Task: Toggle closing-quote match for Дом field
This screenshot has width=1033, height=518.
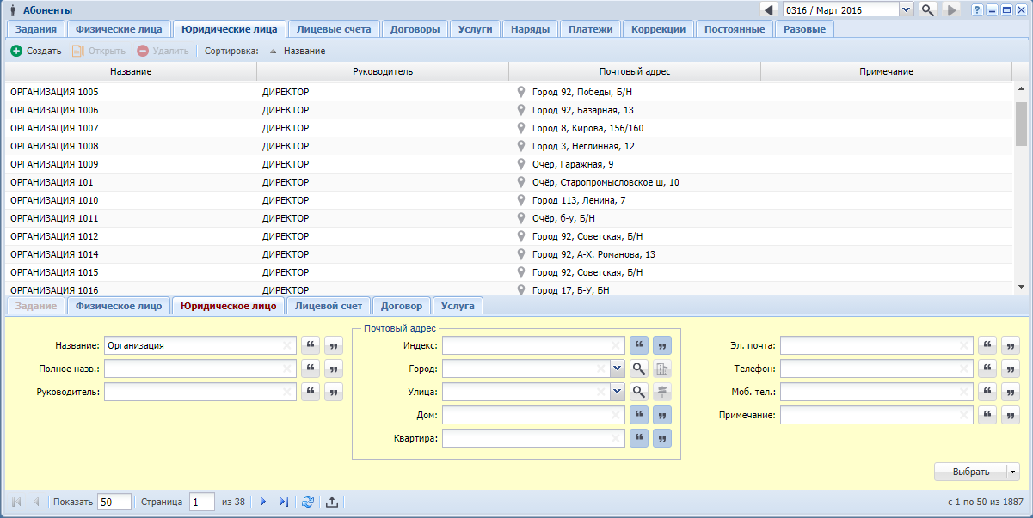Action: click(x=661, y=415)
